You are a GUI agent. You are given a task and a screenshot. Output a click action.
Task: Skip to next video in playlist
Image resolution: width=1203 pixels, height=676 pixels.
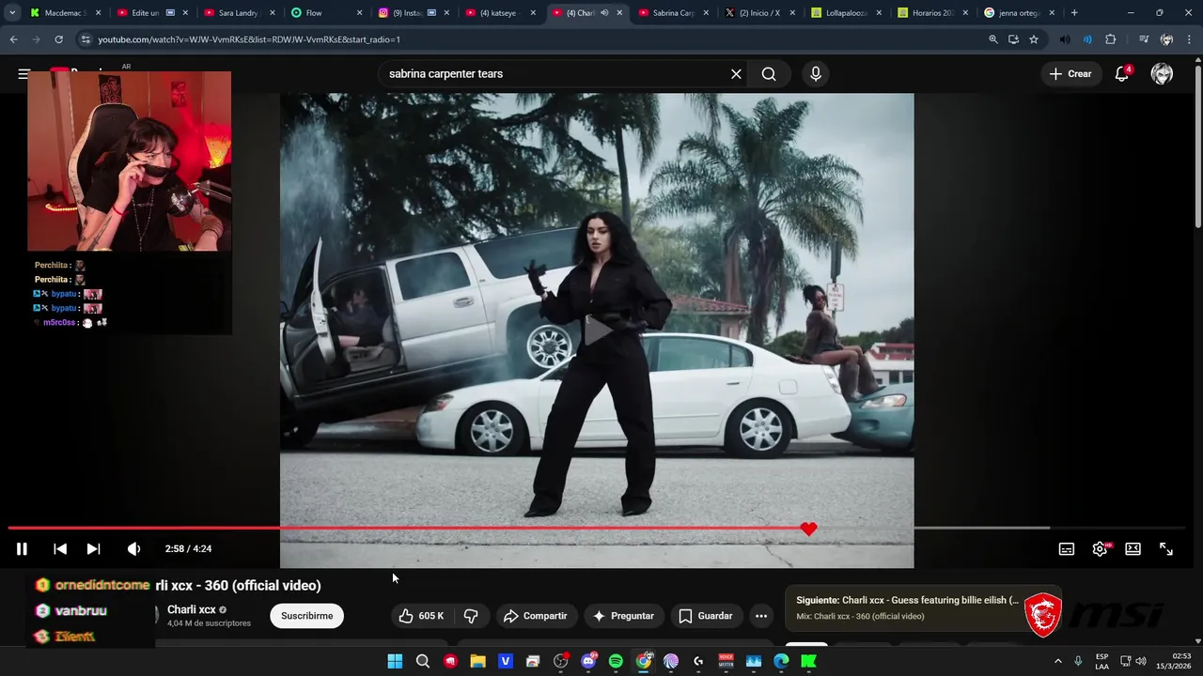pos(93,549)
